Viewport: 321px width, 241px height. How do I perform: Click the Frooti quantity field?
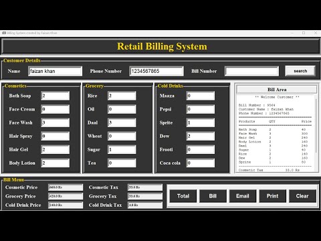point(201,149)
